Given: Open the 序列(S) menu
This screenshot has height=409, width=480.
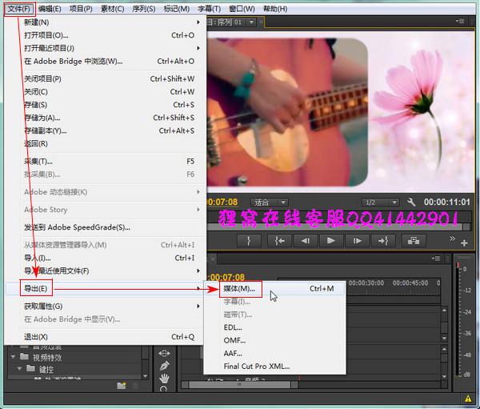Looking at the screenshot, I should 143,9.
